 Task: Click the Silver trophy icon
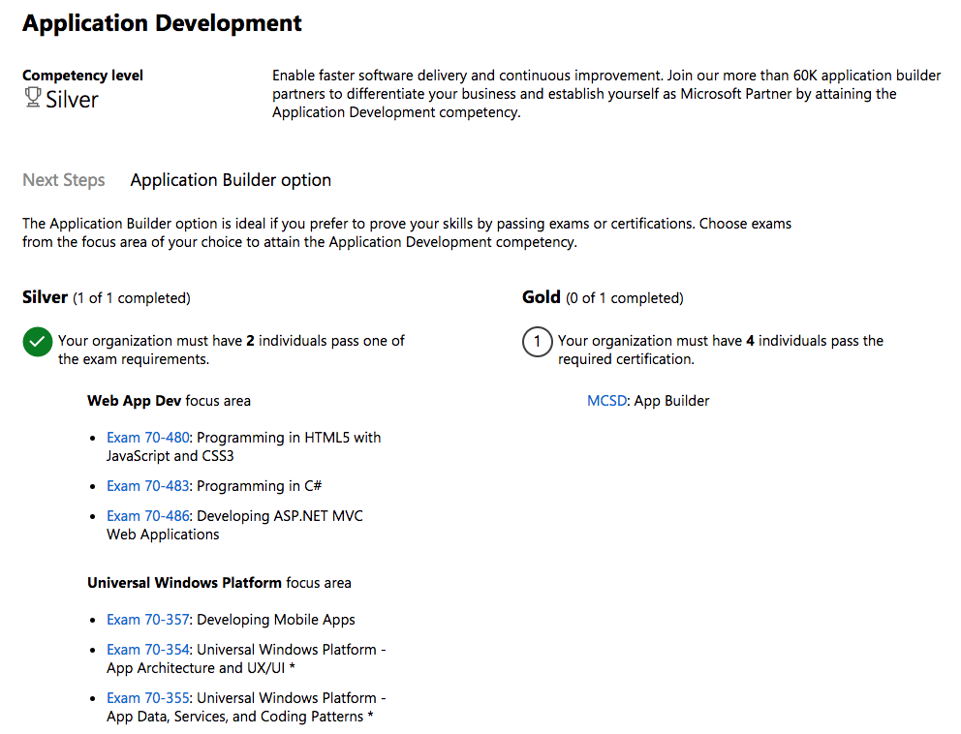[x=33, y=98]
